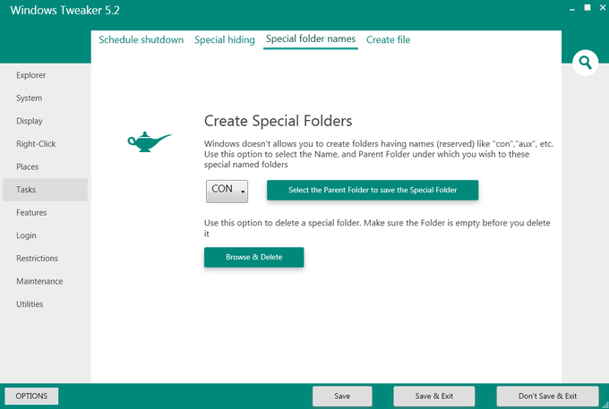Click the window resize grip corner
Image resolution: width=609 pixels, height=409 pixels.
(605, 405)
